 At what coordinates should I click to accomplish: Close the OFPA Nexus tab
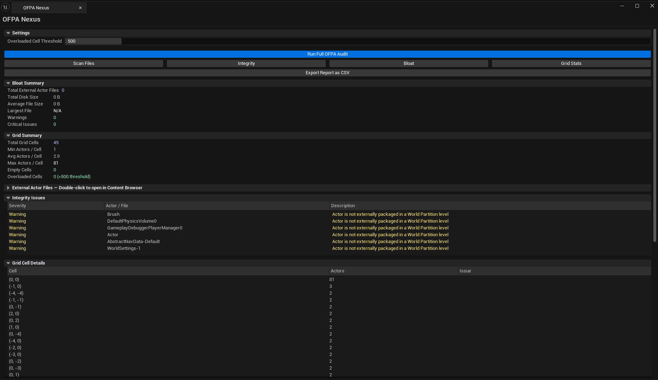tap(80, 8)
